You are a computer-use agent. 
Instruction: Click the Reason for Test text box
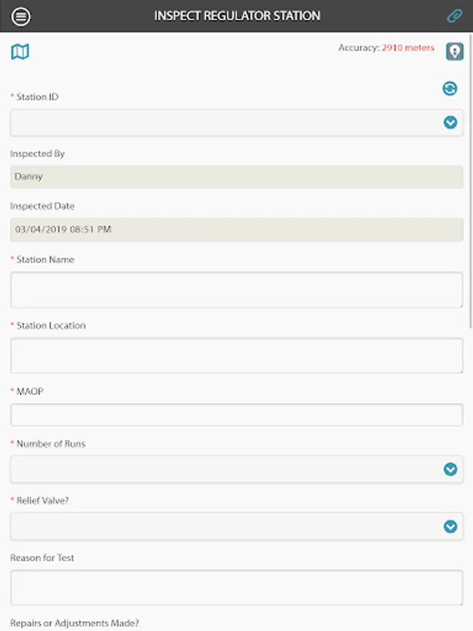[237, 588]
